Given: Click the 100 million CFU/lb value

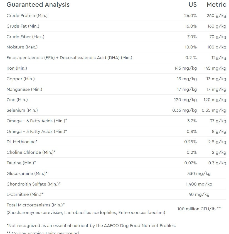Looking at the screenshot, I should point(199,209).
